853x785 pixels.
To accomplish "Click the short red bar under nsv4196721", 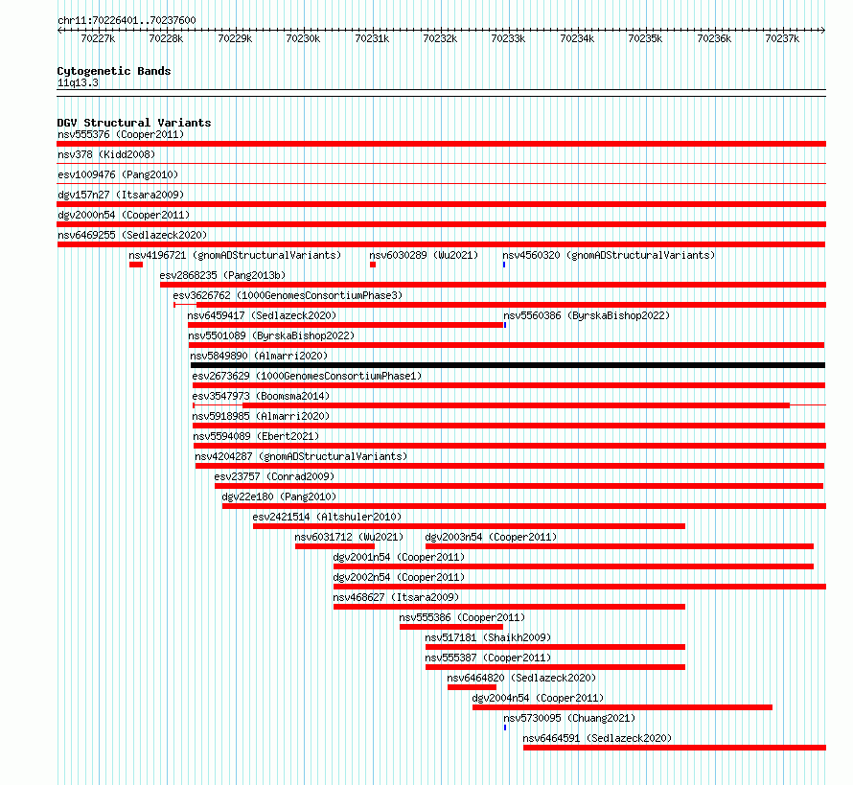I will pos(136,265).
